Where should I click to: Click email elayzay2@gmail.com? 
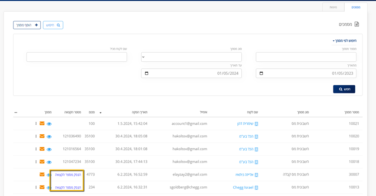[190, 174]
